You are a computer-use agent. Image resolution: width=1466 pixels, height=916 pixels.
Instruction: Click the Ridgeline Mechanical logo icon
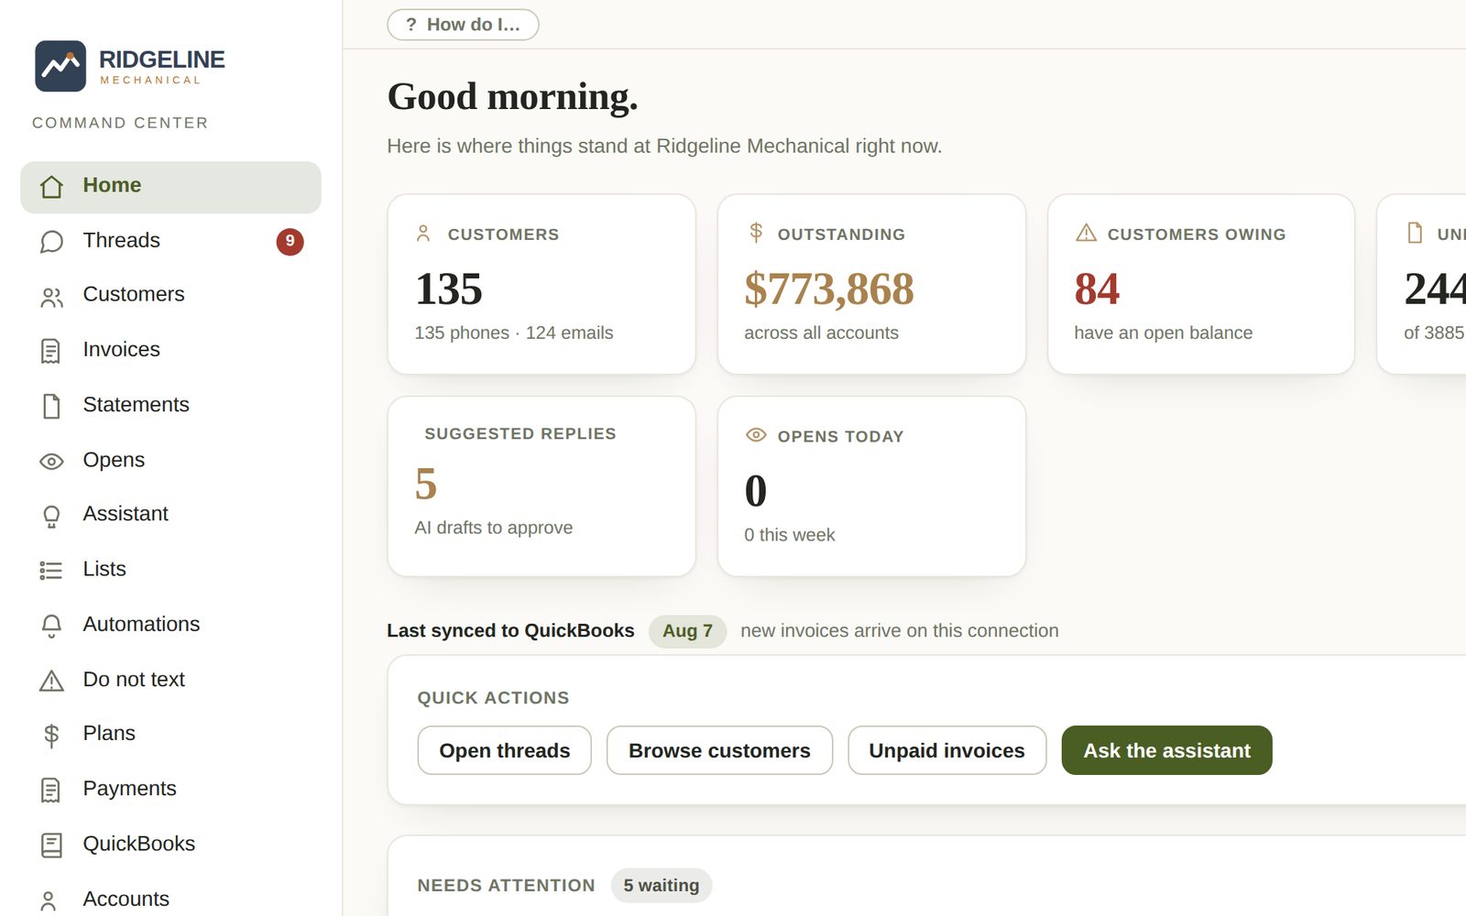(60, 66)
